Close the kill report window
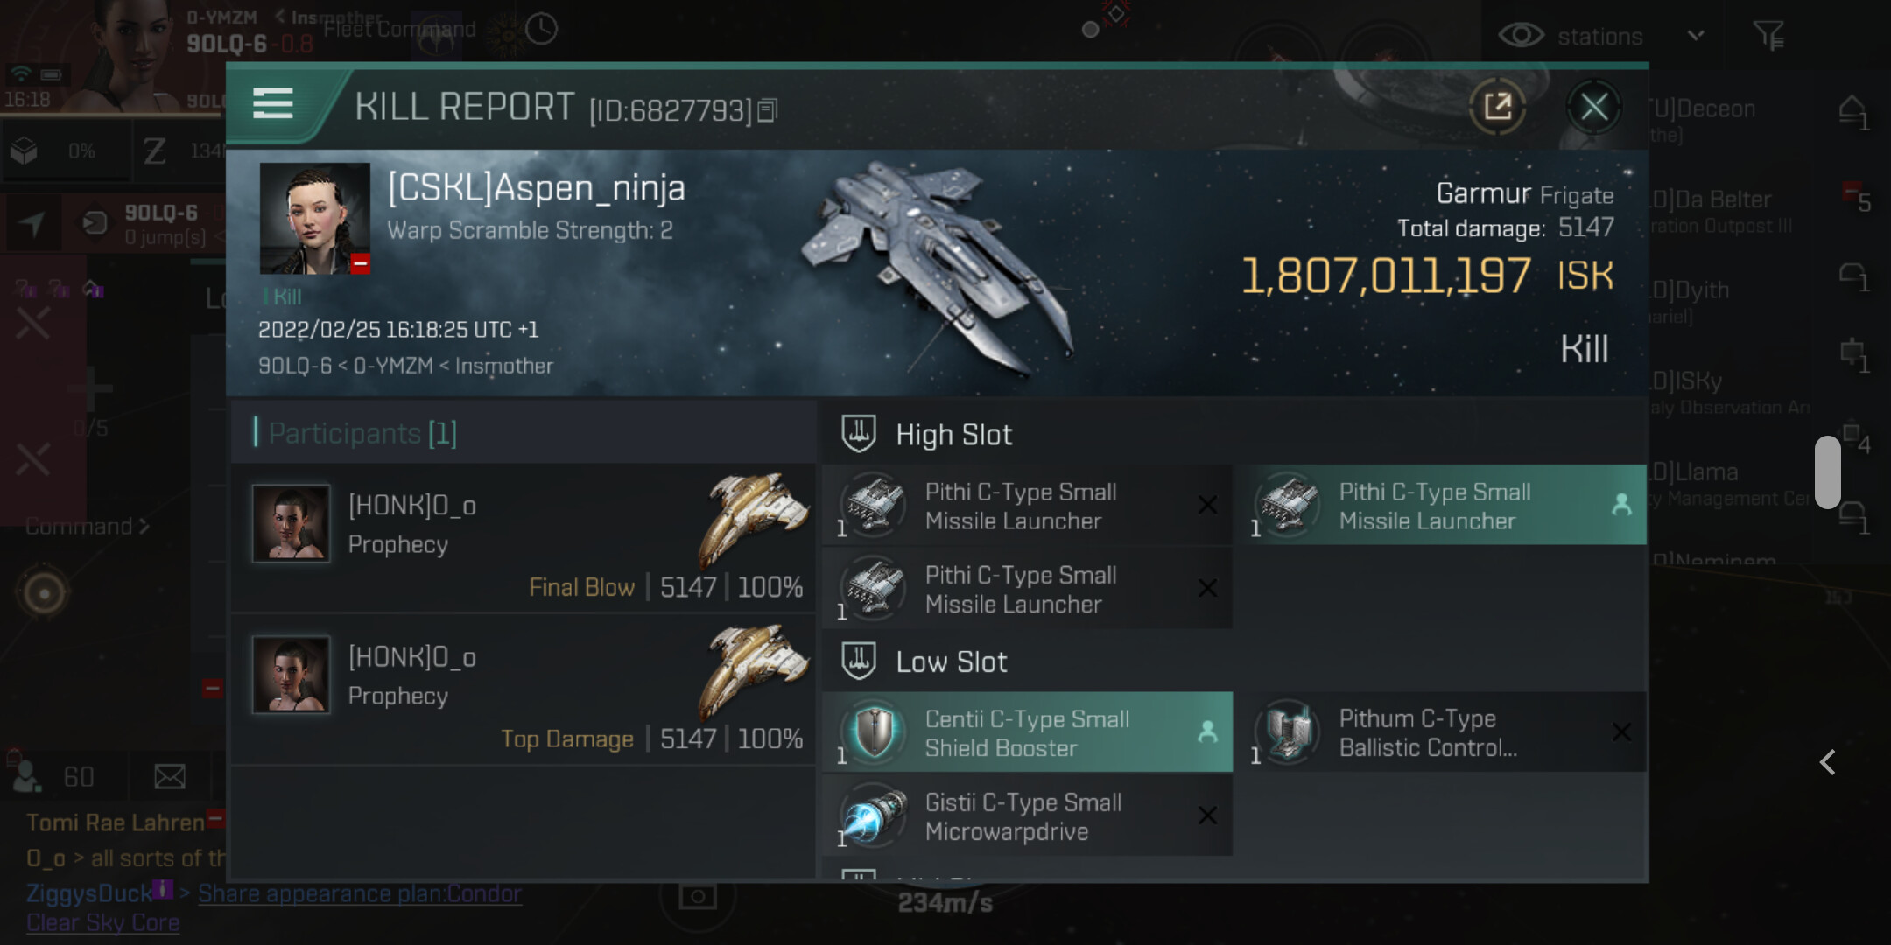The height and width of the screenshot is (945, 1891). (x=1593, y=108)
